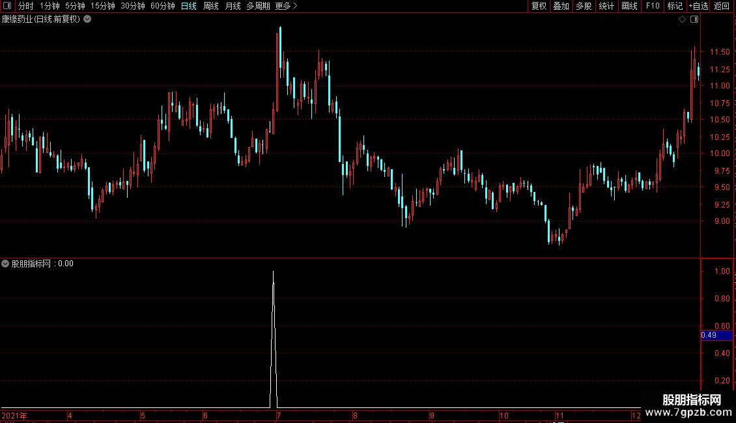Select the 1分钟 period tab
This screenshot has width=736, height=423.
point(50,6)
